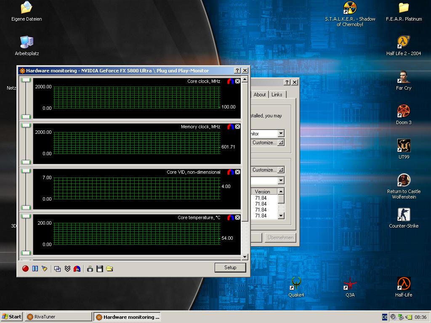Viewport: 431px width, 323px height.
Task: Clear monitoring history with the broom icon
Action: [45, 269]
